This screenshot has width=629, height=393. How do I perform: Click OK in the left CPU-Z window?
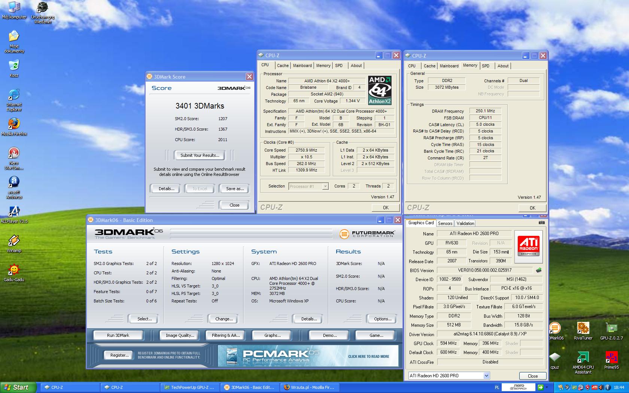click(386, 207)
